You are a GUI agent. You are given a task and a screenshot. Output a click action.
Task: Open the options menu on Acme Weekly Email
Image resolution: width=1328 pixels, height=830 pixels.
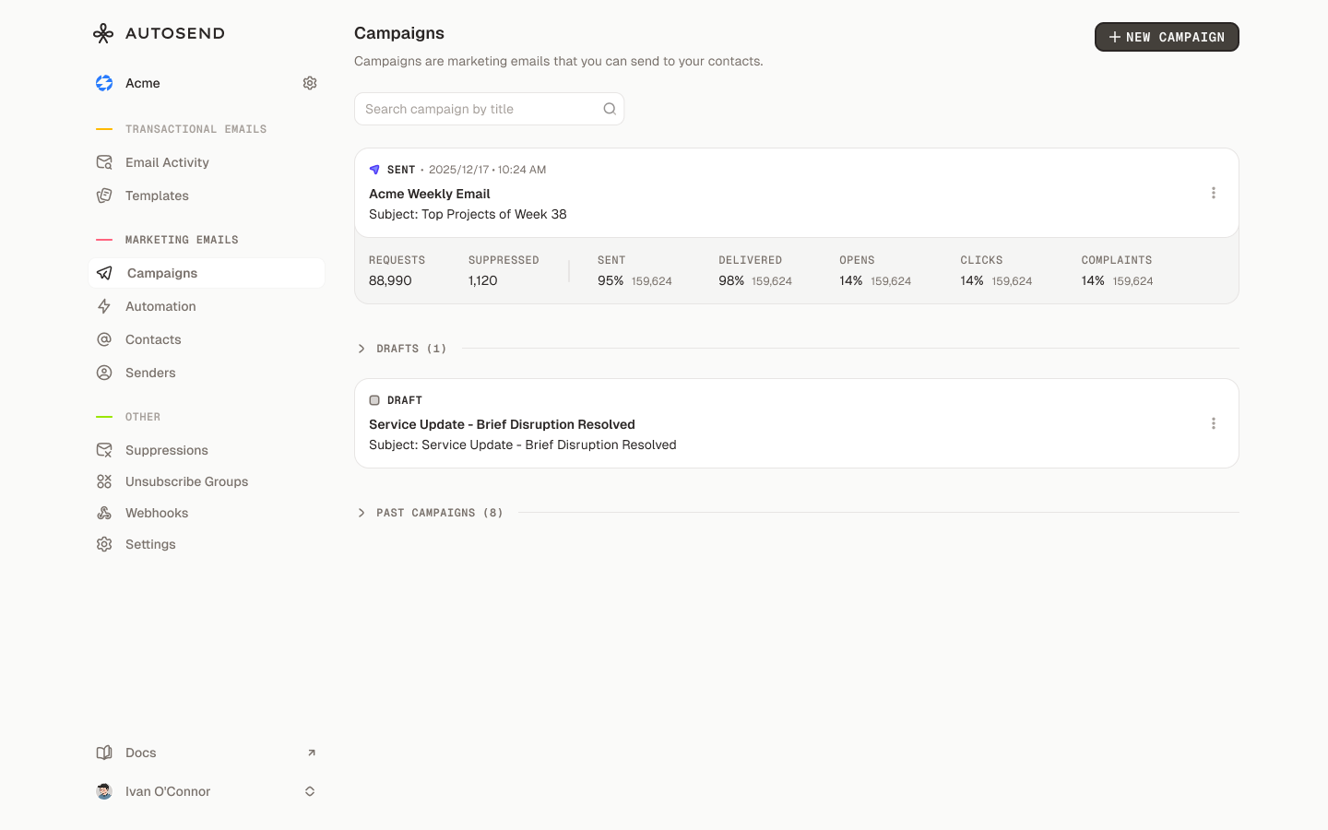coord(1214,193)
